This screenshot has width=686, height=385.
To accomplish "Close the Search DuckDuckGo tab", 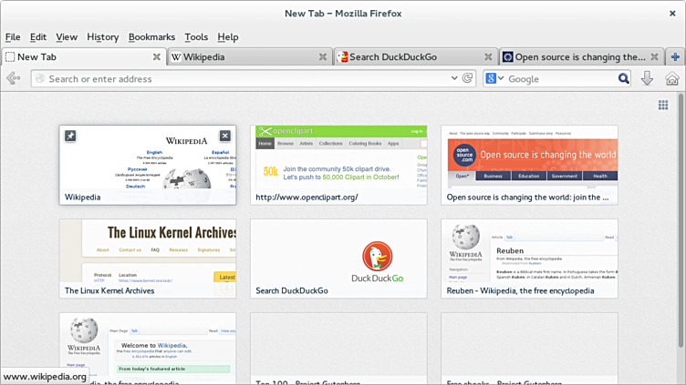I will point(487,56).
